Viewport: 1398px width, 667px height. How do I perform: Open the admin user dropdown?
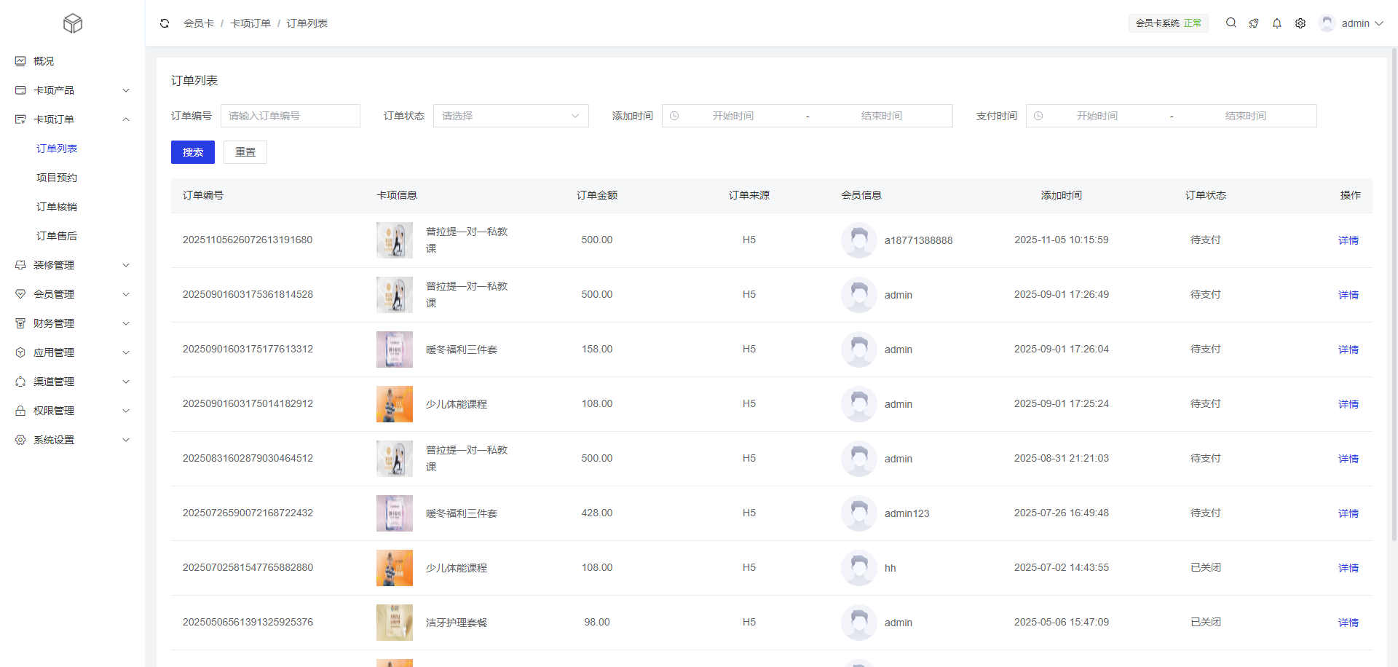coord(1351,23)
